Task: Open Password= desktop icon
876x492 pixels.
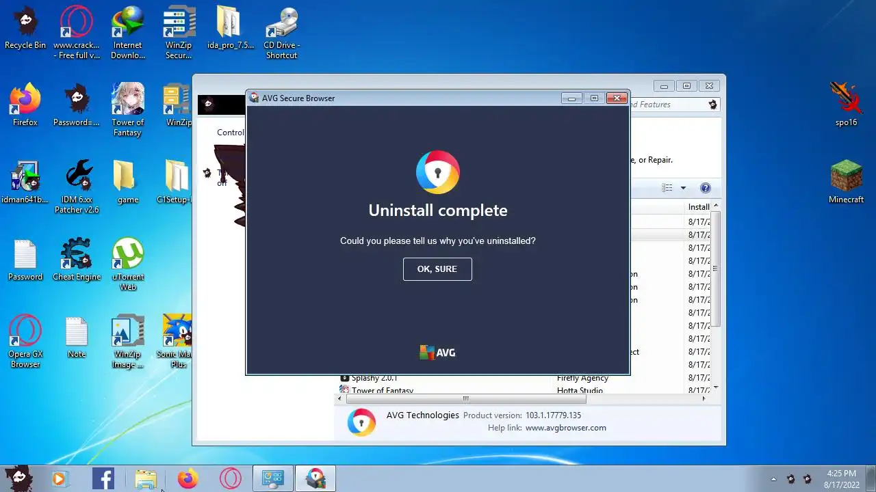Action: (x=77, y=106)
